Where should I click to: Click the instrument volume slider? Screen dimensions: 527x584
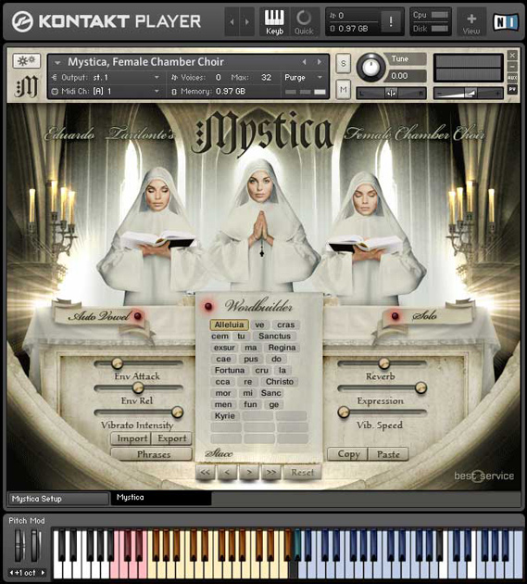469,94
